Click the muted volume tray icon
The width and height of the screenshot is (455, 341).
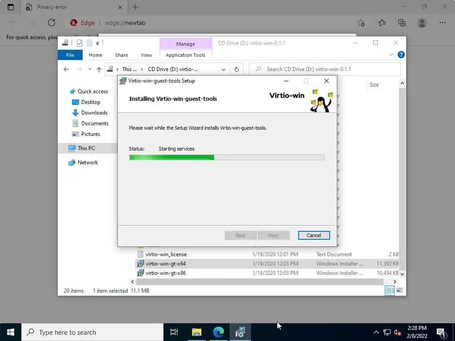(x=397, y=333)
